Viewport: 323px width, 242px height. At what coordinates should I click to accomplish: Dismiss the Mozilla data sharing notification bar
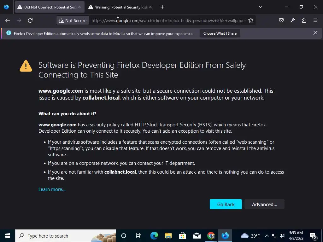click(315, 33)
